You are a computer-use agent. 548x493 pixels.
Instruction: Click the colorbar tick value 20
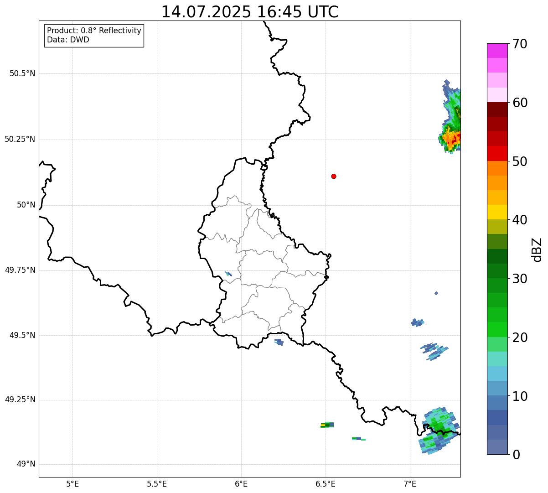[520, 337]
